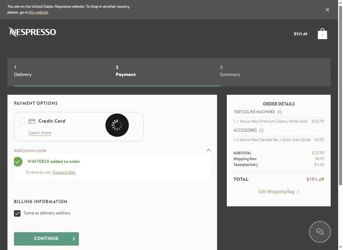The height and width of the screenshot is (250, 343).
Task: Open the Learn more link
Action: pyautogui.click(x=40, y=133)
